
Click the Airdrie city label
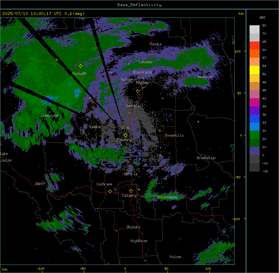[131, 174]
